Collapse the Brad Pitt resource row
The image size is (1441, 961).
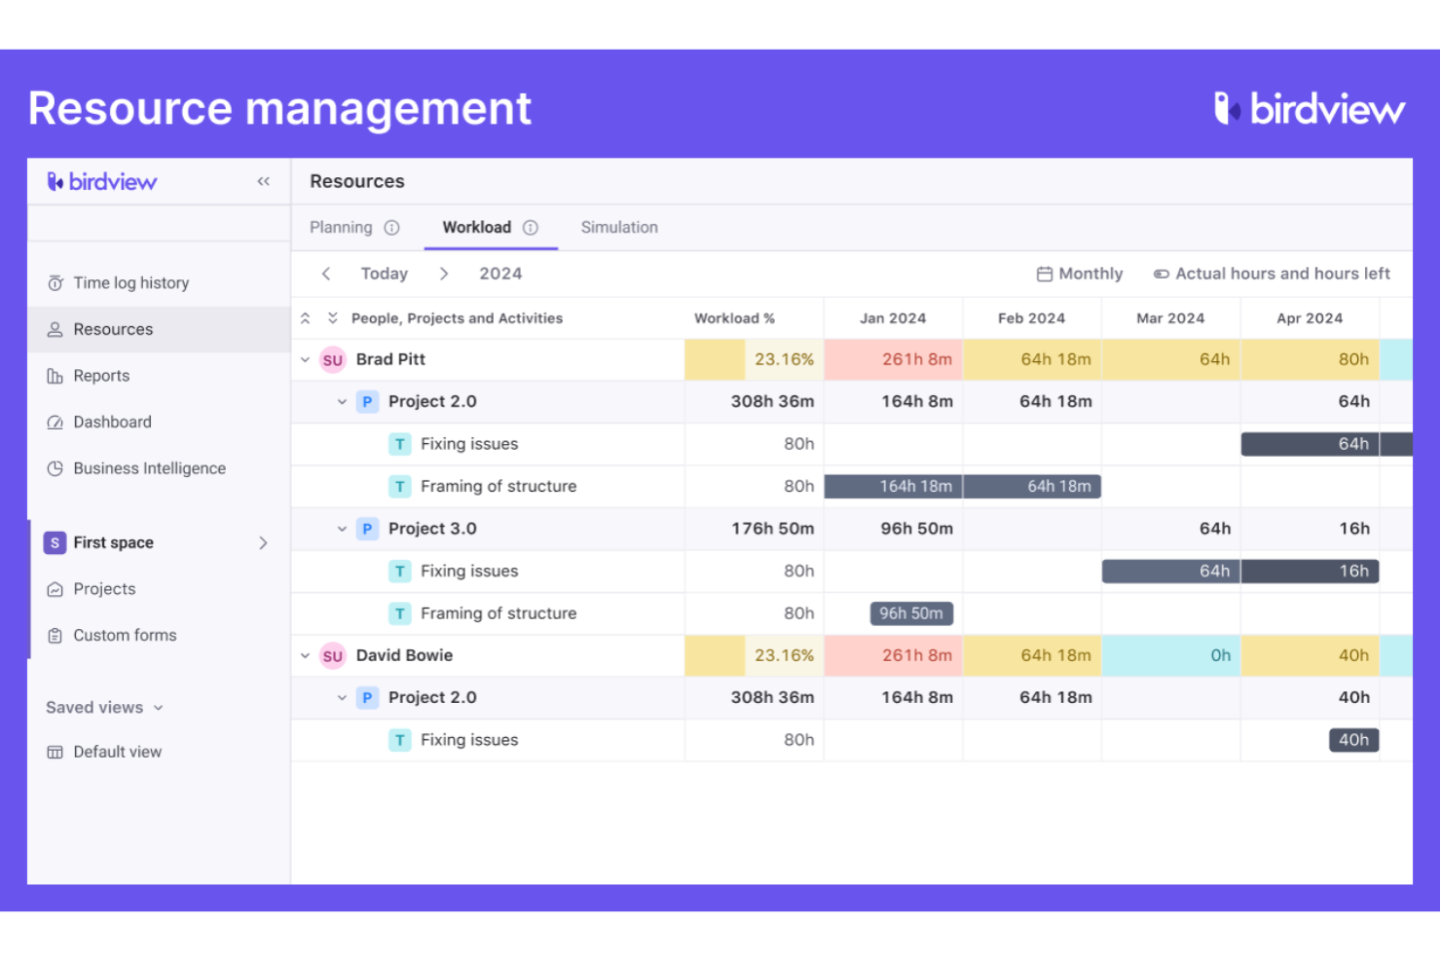306,360
